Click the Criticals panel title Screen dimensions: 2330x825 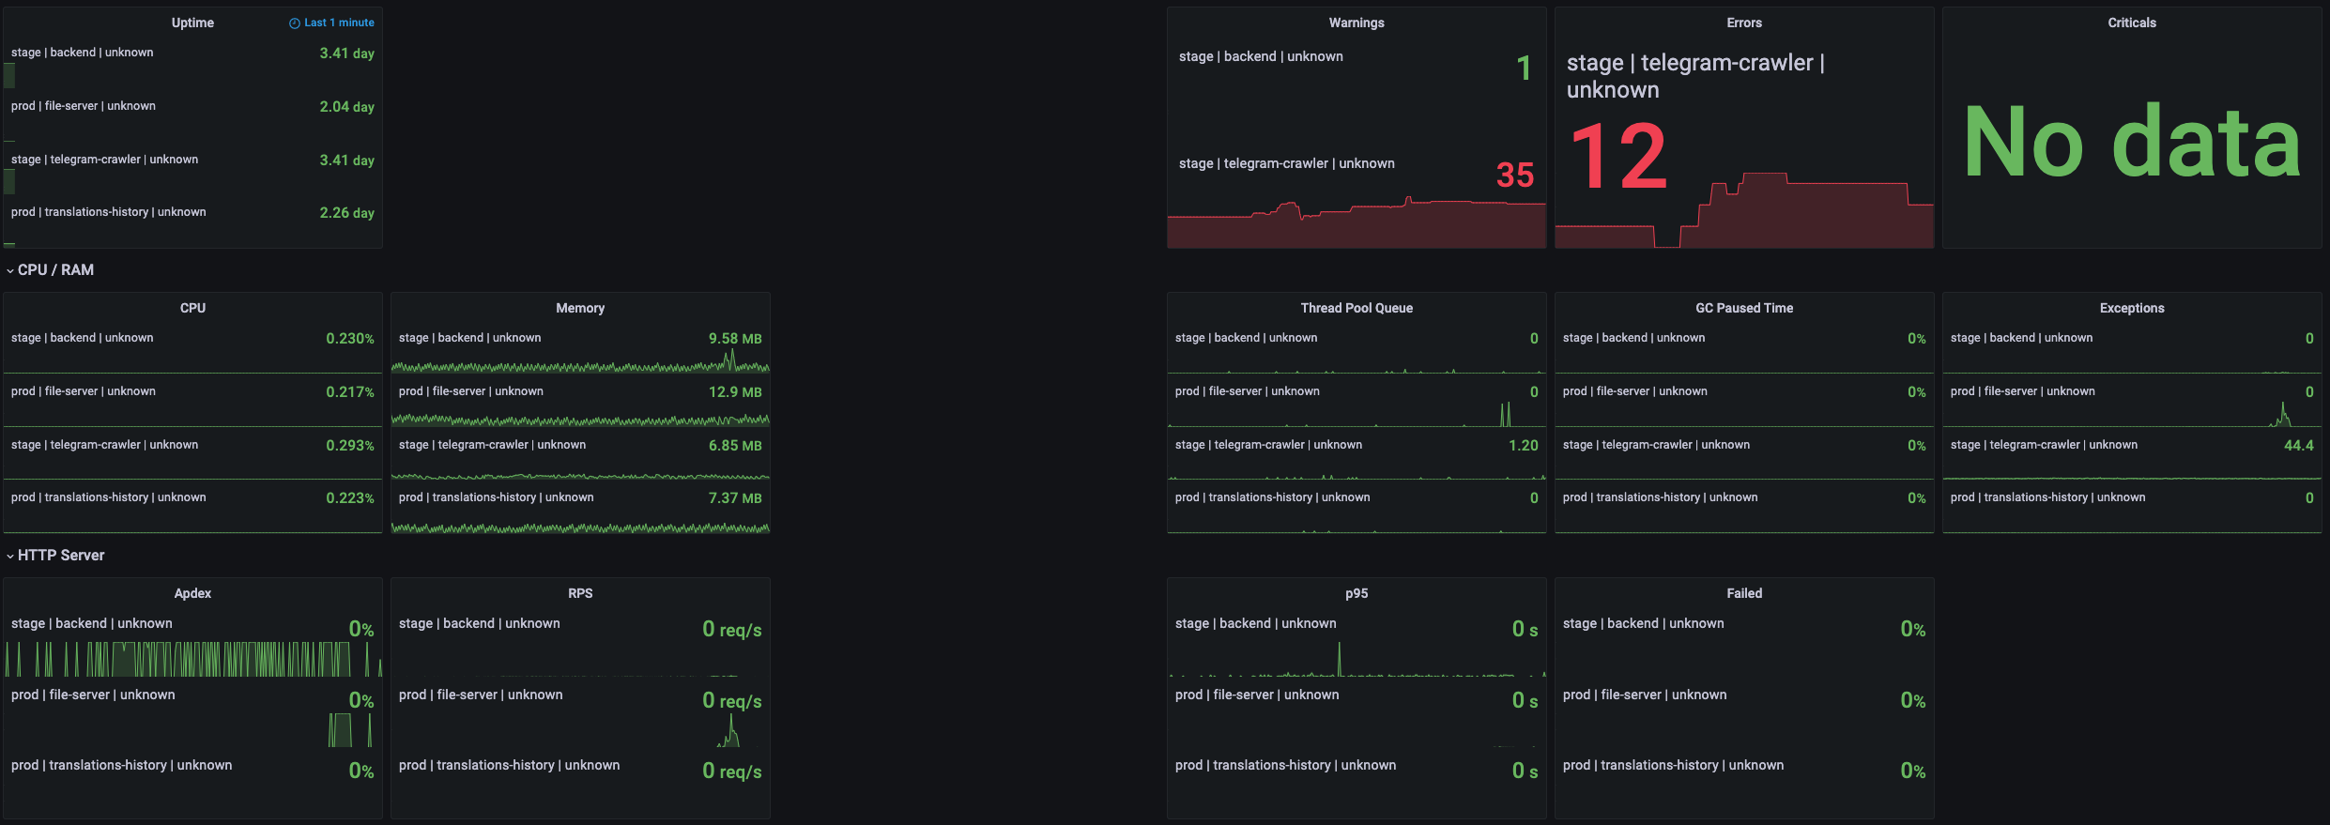(x=2131, y=23)
